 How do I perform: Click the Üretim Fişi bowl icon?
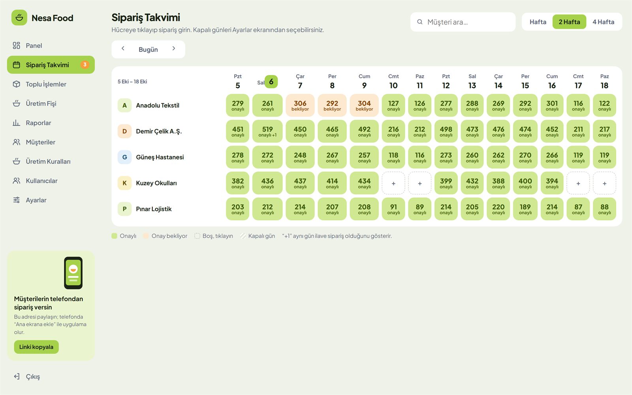(16, 103)
